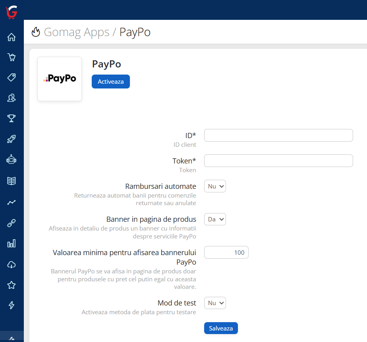Click the Salveaza button

(x=221, y=328)
